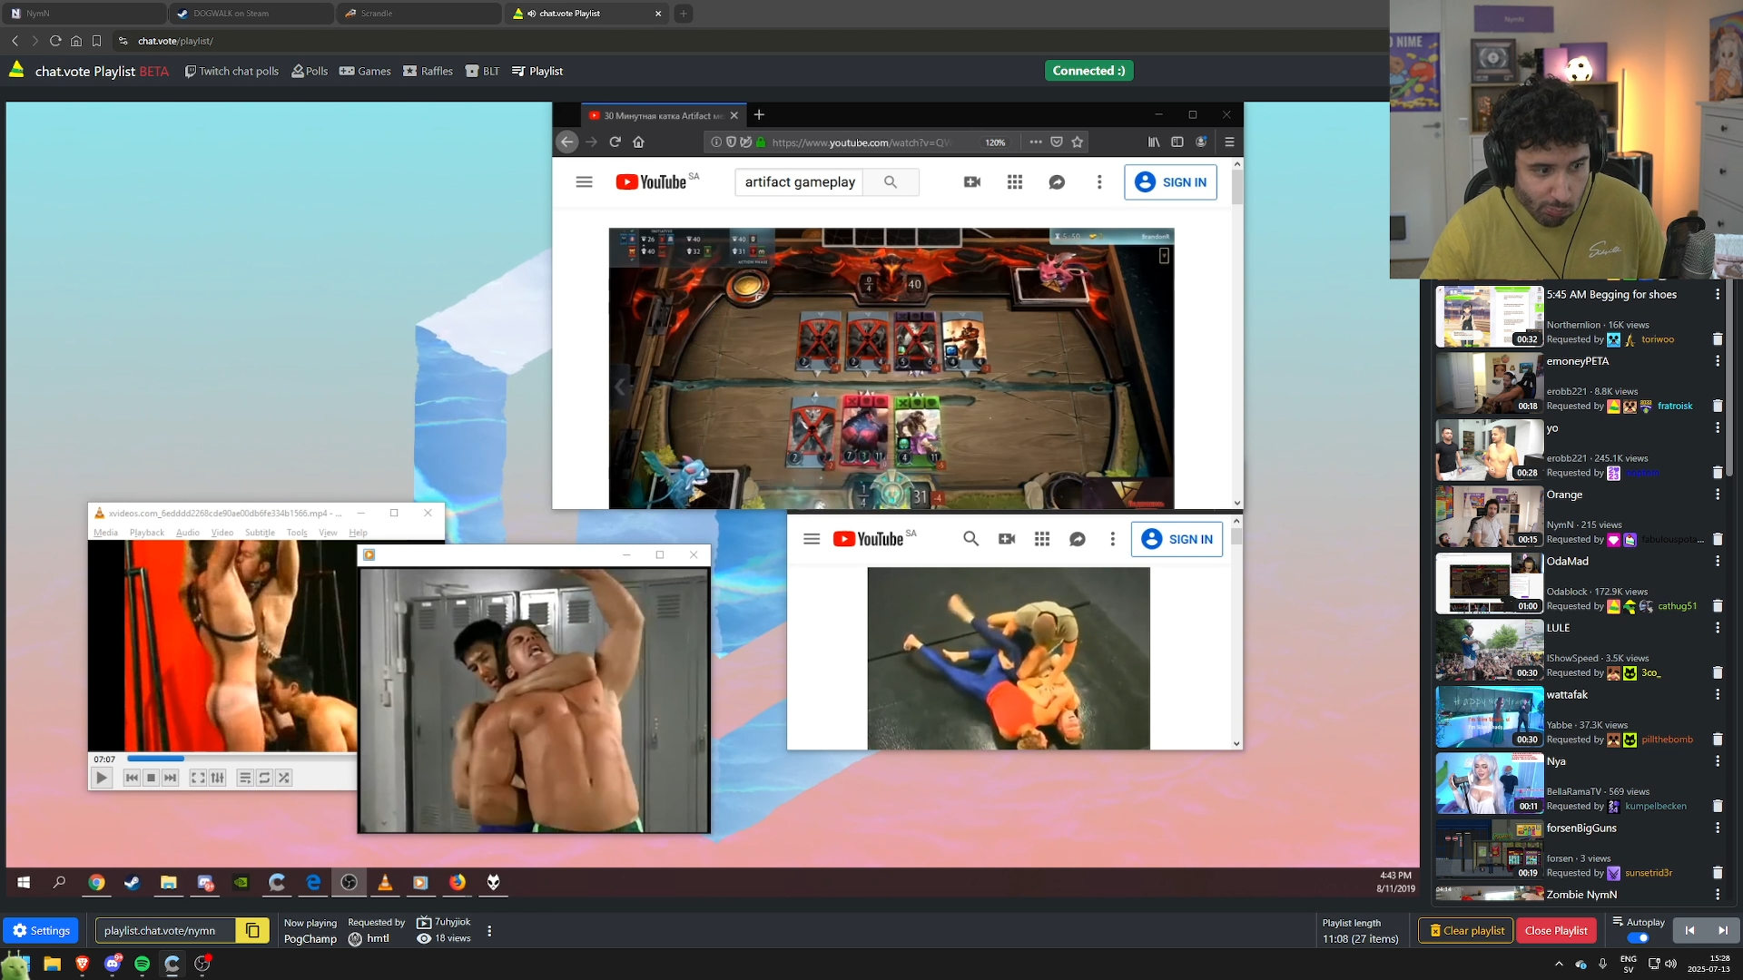Screen dimensions: 1743x980
Task: Open a new browser tab
Action: (x=684, y=14)
